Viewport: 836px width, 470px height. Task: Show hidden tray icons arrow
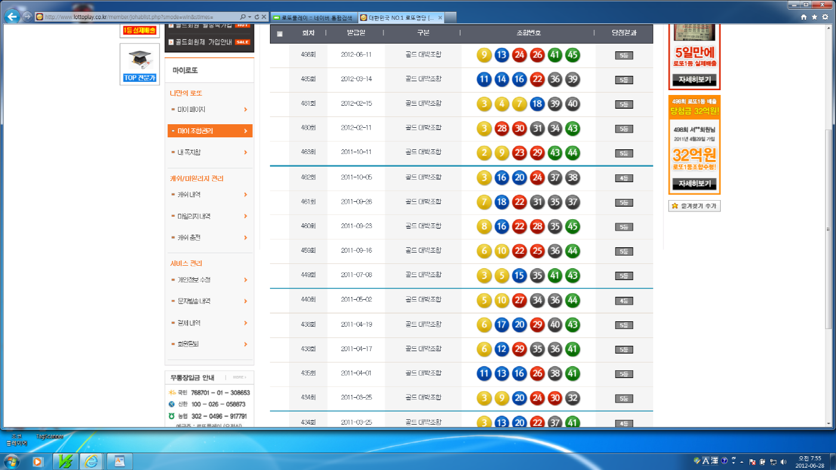coord(742,462)
